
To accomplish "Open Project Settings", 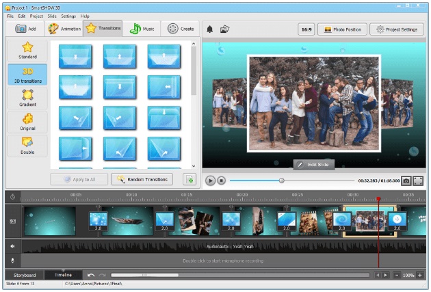I will [x=397, y=29].
